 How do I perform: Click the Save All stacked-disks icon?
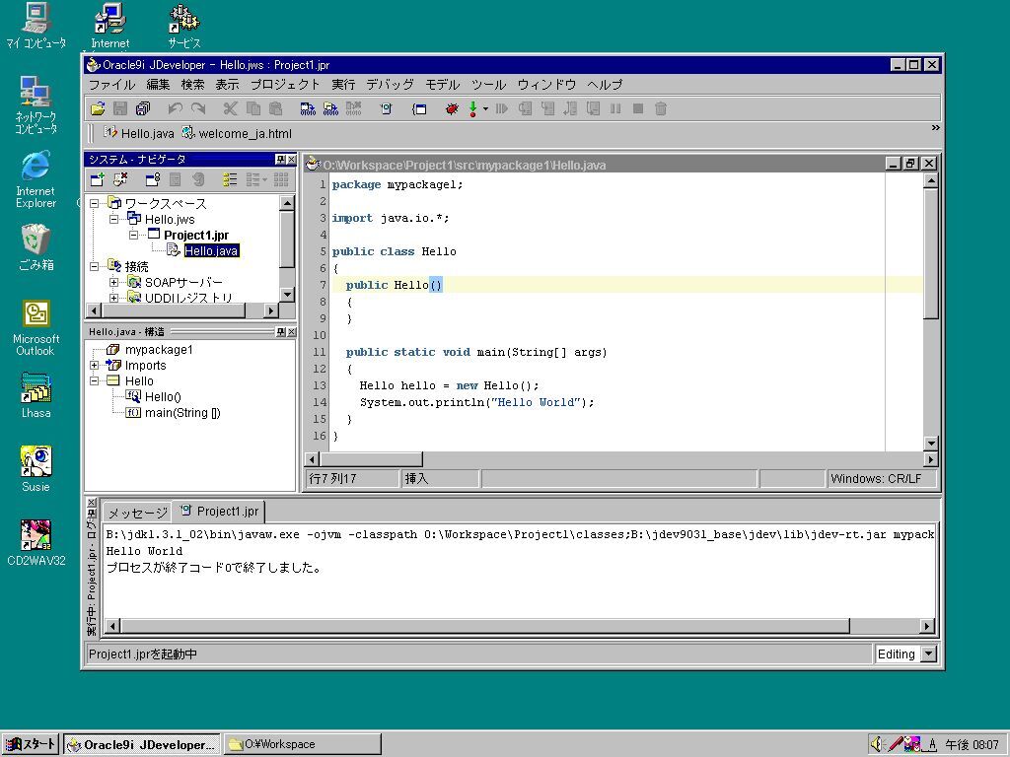(142, 108)
